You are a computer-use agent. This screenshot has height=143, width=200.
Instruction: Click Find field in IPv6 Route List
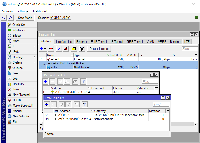pos(161,104)
